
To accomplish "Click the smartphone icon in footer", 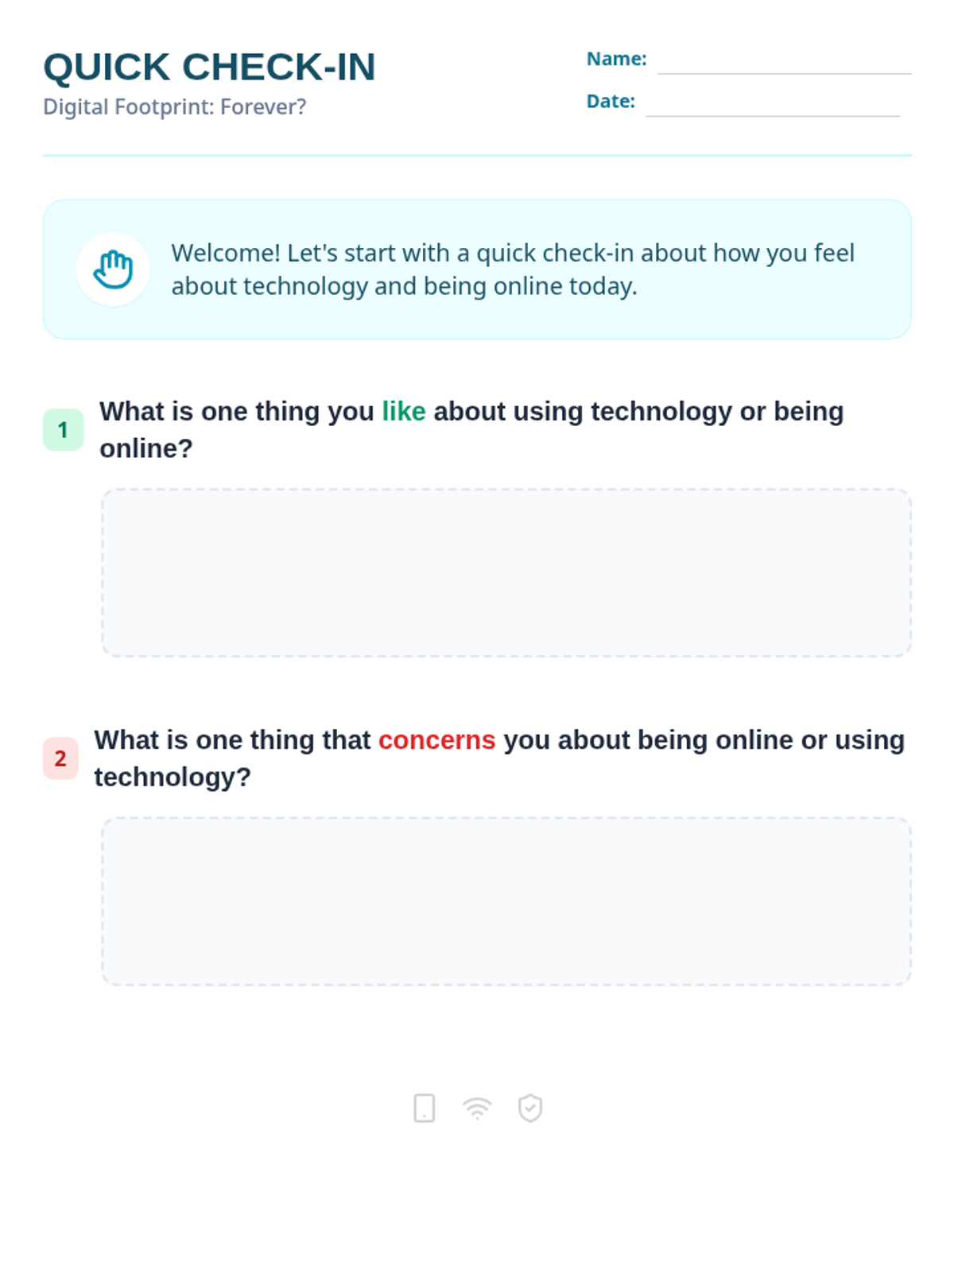I will pos(425,1107).
